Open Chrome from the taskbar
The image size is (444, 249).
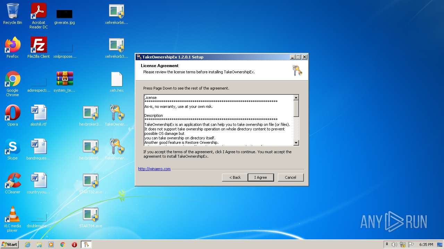[x=63, y=245]
